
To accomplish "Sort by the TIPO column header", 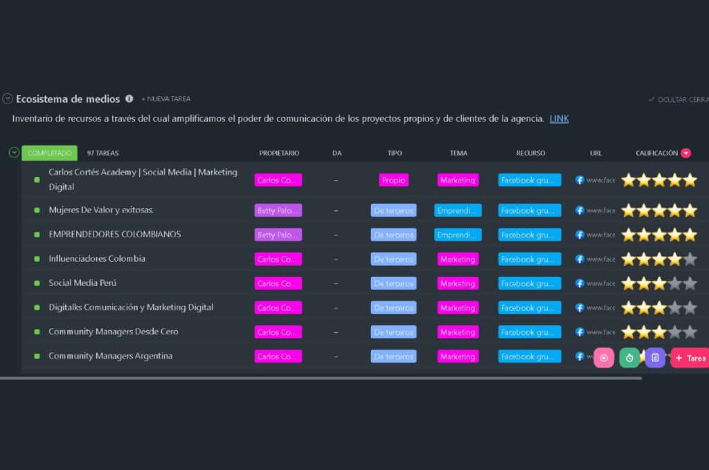I will (x=395, y=153).
